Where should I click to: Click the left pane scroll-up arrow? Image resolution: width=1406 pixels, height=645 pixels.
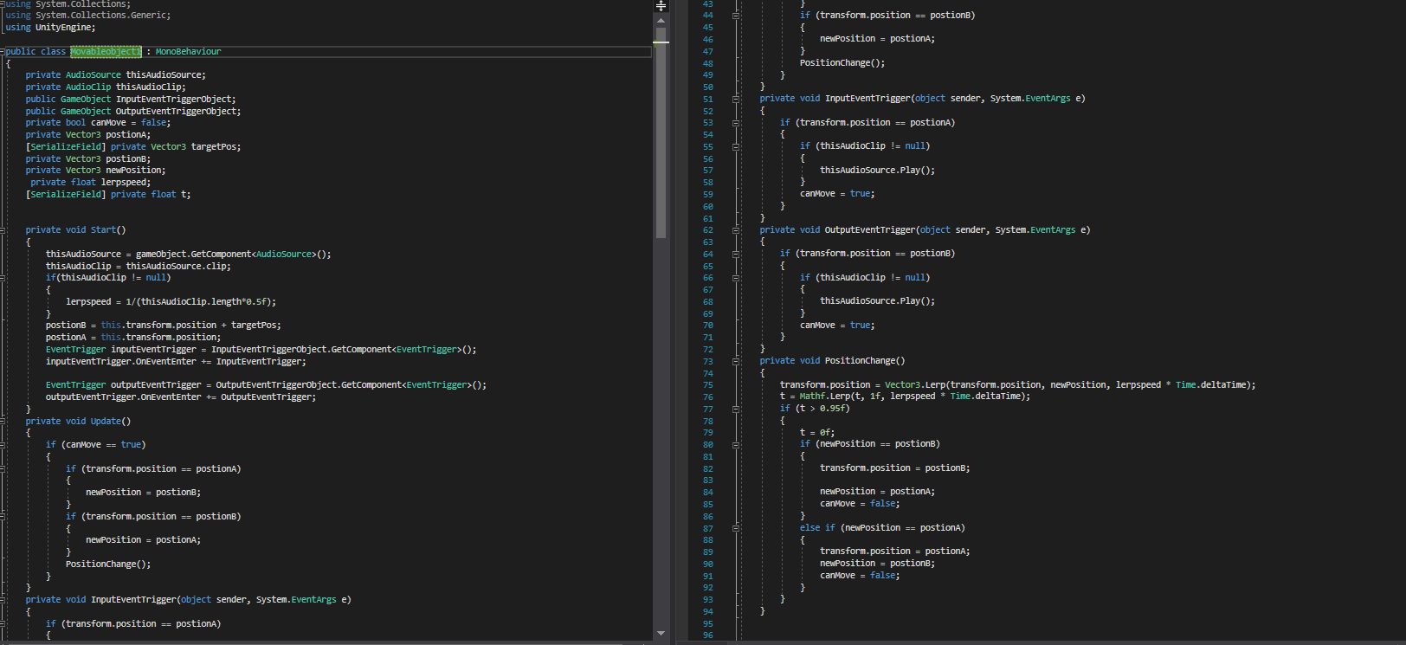pos(661,19)
